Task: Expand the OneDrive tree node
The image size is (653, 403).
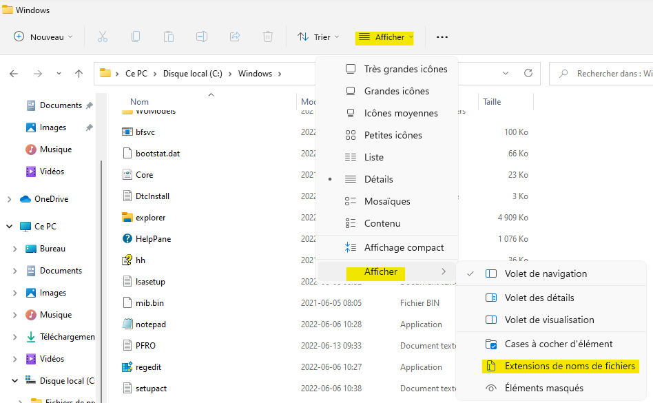Action: coord(9,199)
